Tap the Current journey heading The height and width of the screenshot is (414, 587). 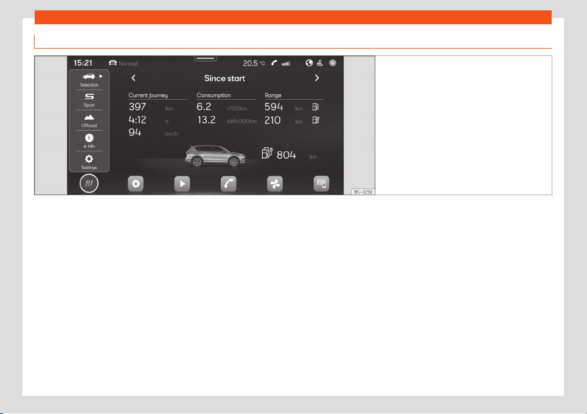tap(148, 95)
